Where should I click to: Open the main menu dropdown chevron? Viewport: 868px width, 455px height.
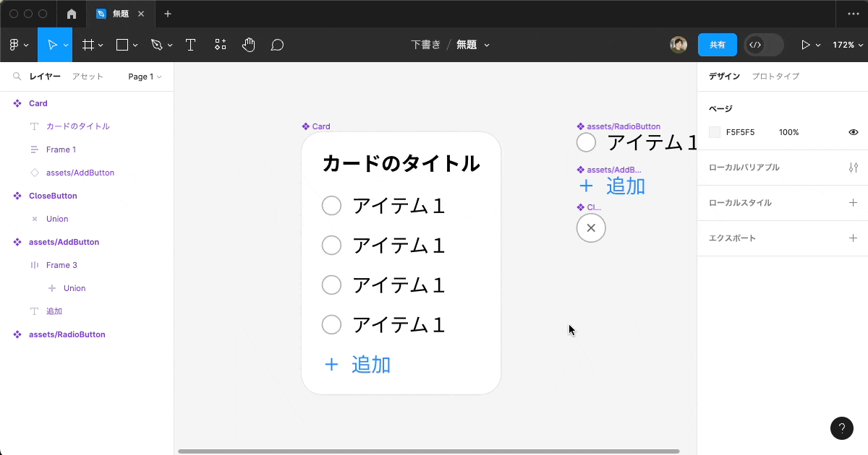tap(26, 45)
